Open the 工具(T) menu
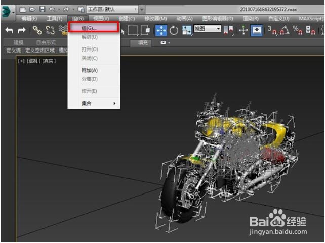 point(55,19)
